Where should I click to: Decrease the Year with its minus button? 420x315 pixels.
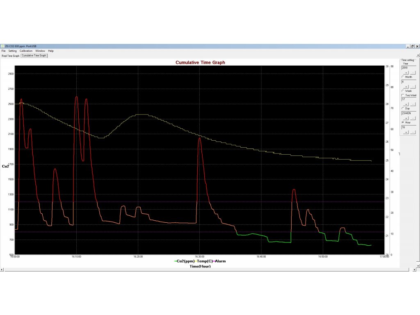pos(413,73)
